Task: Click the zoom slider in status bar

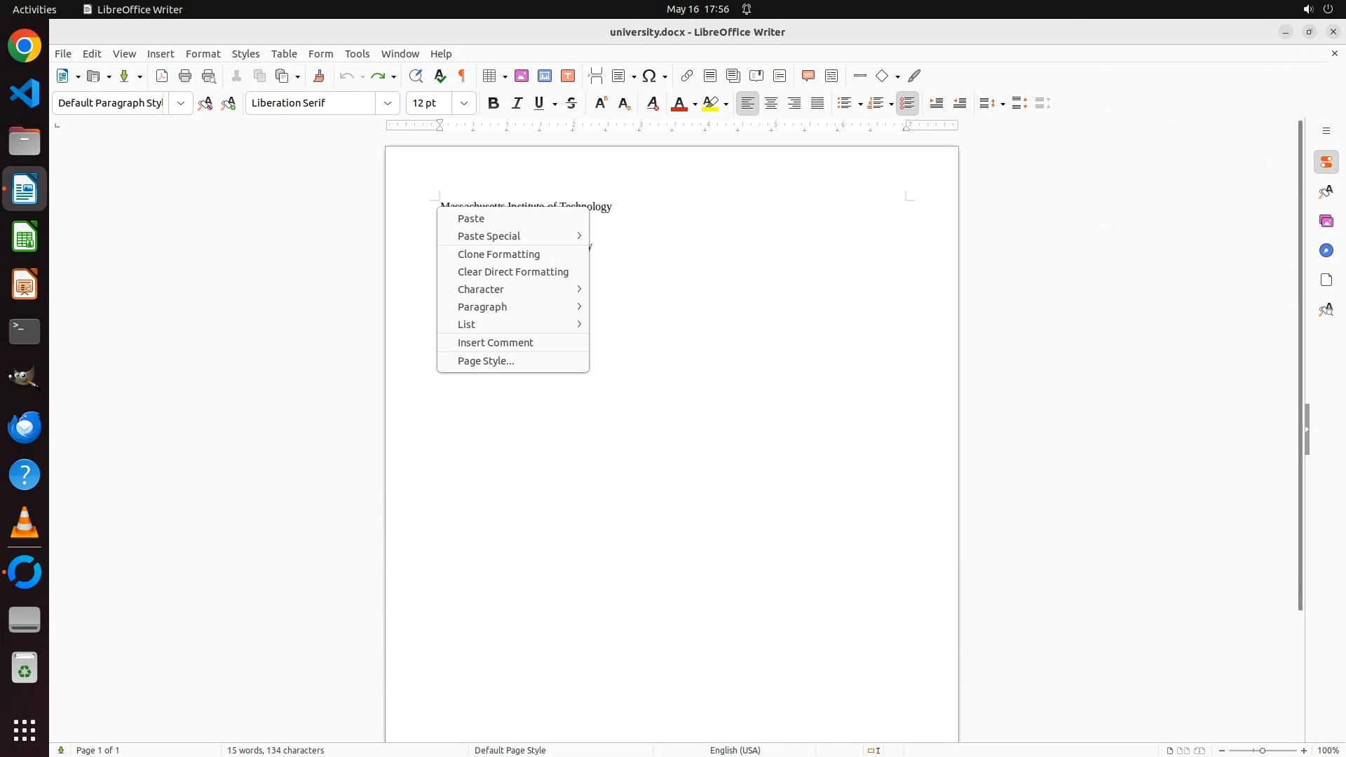Action: [x=1262, y=751]
